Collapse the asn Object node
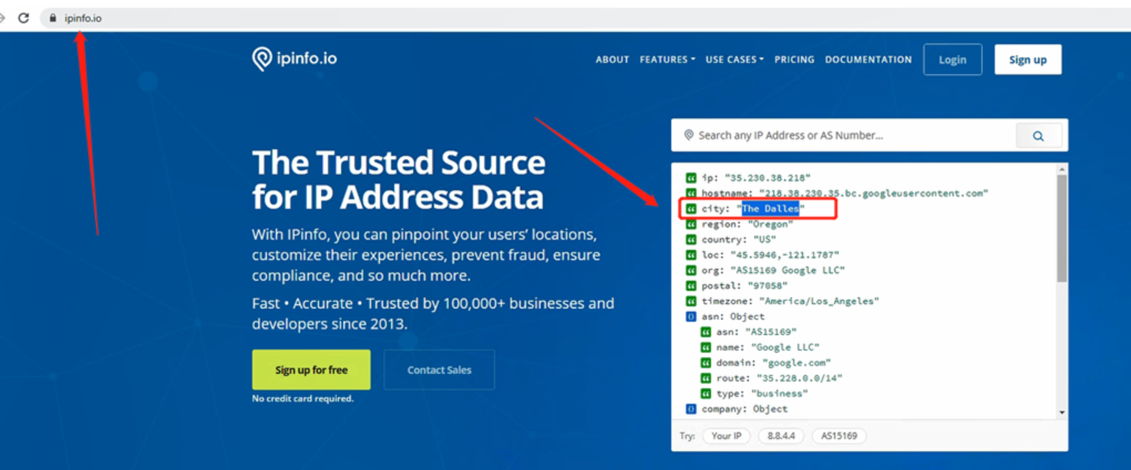The image size is (1131, 470). pos(691,316)
